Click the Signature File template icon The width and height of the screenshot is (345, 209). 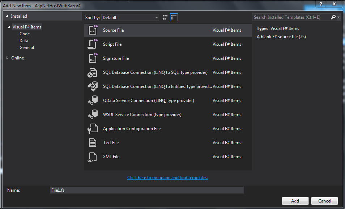[93, 58]
